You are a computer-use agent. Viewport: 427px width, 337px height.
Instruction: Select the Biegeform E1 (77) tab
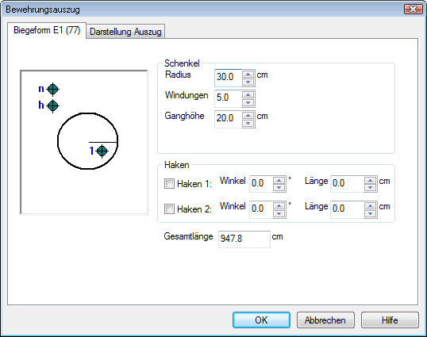[47, 30]
